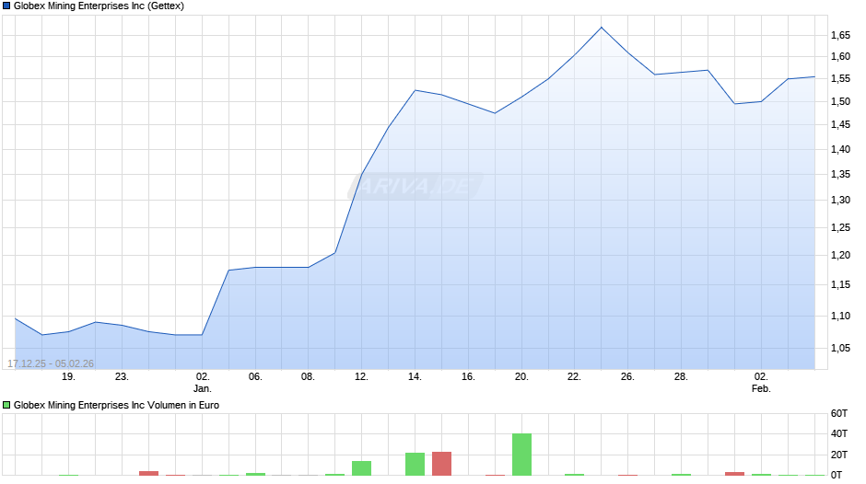Click the volume axis label 40T
The width and height of the screenshot is (866, 484).
coord(839,433)
